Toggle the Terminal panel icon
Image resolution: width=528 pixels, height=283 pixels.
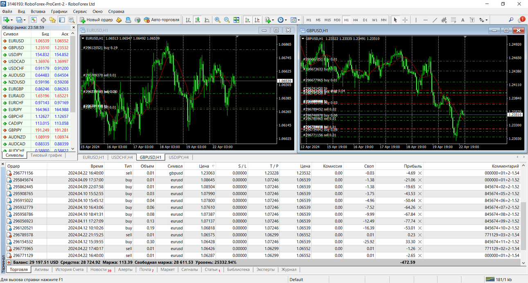click(x=62, y=20)
